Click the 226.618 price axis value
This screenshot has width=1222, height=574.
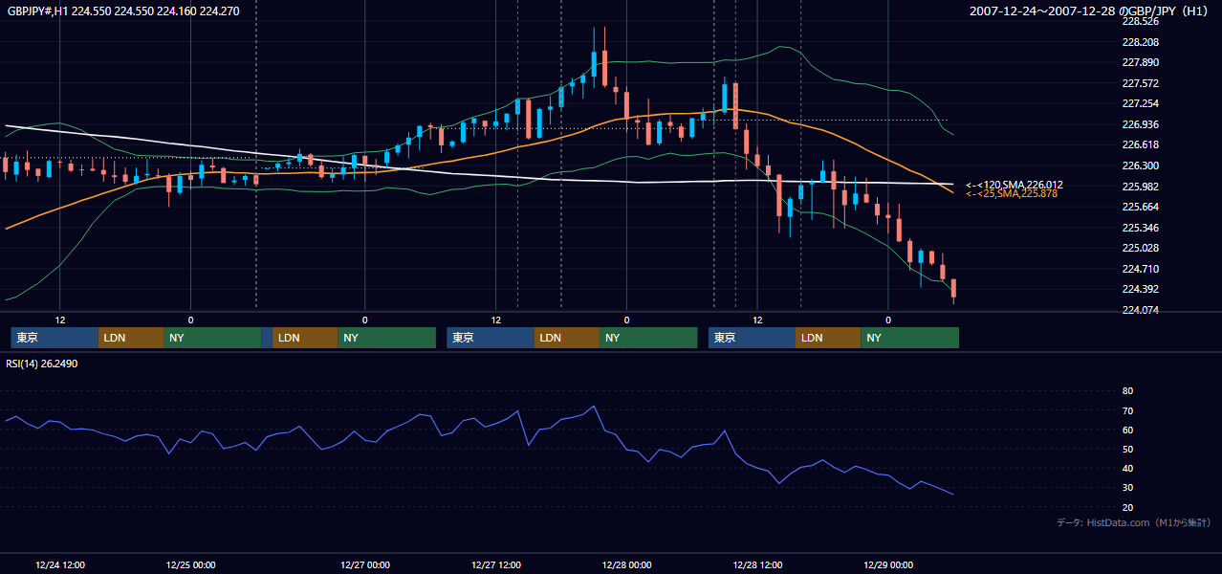pos(1140,144)
